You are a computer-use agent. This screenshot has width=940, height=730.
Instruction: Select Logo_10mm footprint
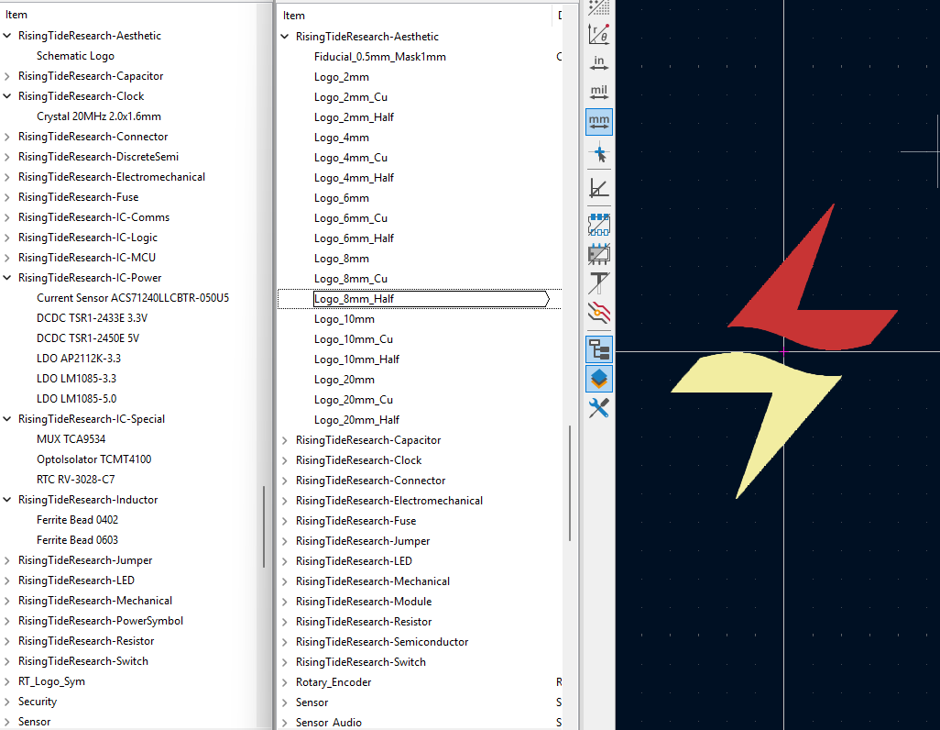coord(344,319)
